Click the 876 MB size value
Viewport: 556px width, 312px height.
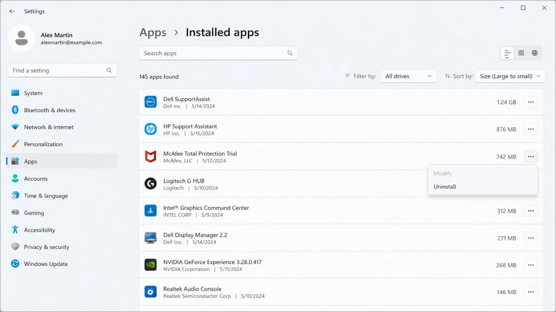coord(506,129)
